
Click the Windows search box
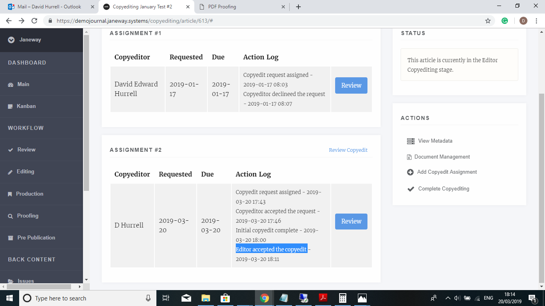point(87,298)
